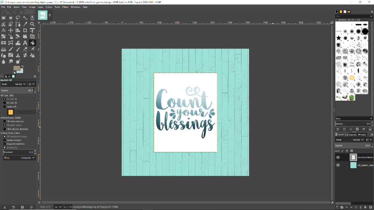Select the Fuzzy Select magic wand tool
Screen dimensions: 374x210
click(25, 18)
